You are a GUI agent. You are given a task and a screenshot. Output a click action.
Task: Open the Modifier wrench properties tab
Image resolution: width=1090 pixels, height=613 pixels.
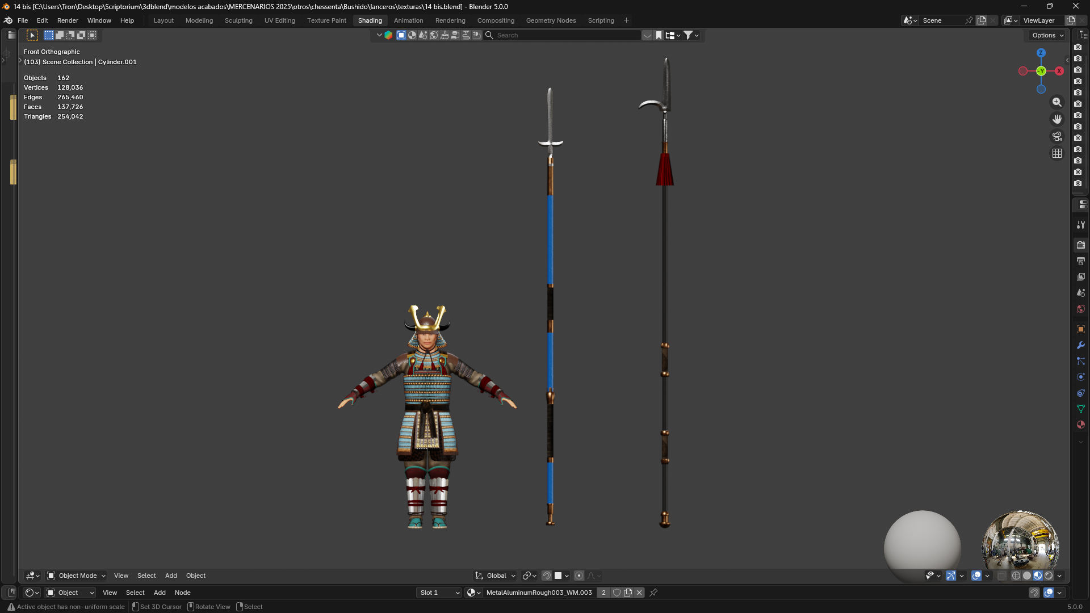(1081, 345)
